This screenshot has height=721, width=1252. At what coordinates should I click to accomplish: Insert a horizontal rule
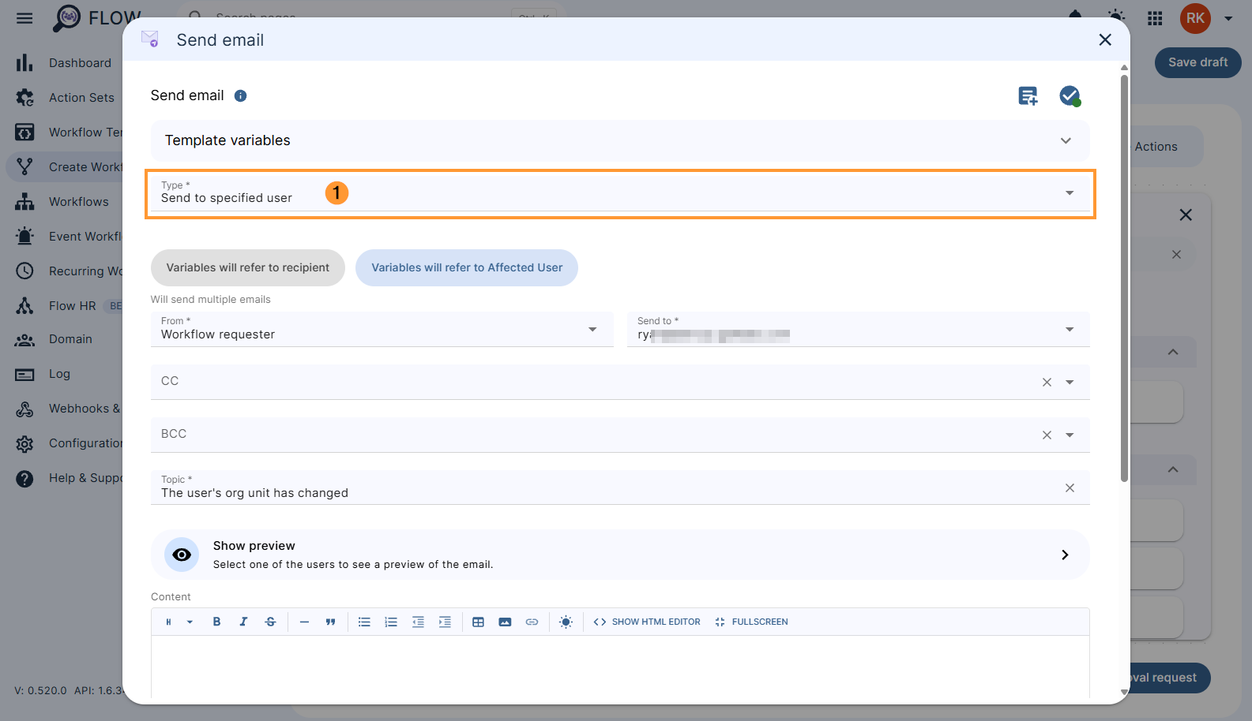(304, 622)
